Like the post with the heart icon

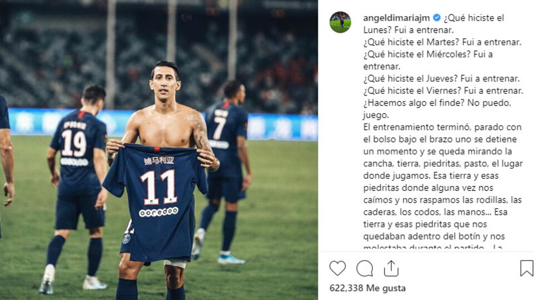point(338,268)
